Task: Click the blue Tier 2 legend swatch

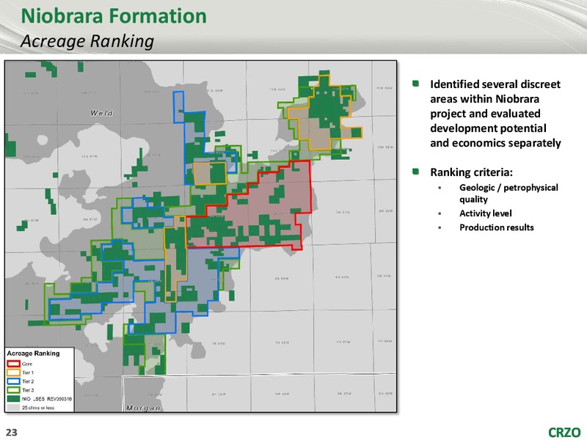Action: click(13, 381)
